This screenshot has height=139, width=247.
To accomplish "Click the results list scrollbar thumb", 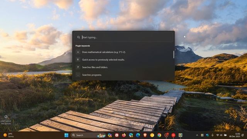I will [x=174, y=54].
